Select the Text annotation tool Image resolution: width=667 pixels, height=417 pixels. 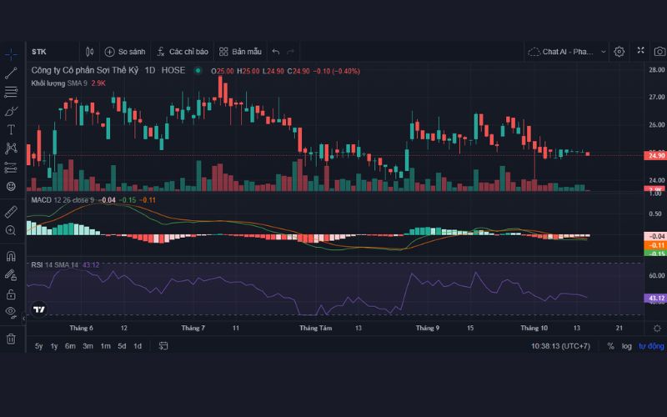coord(11,129)
